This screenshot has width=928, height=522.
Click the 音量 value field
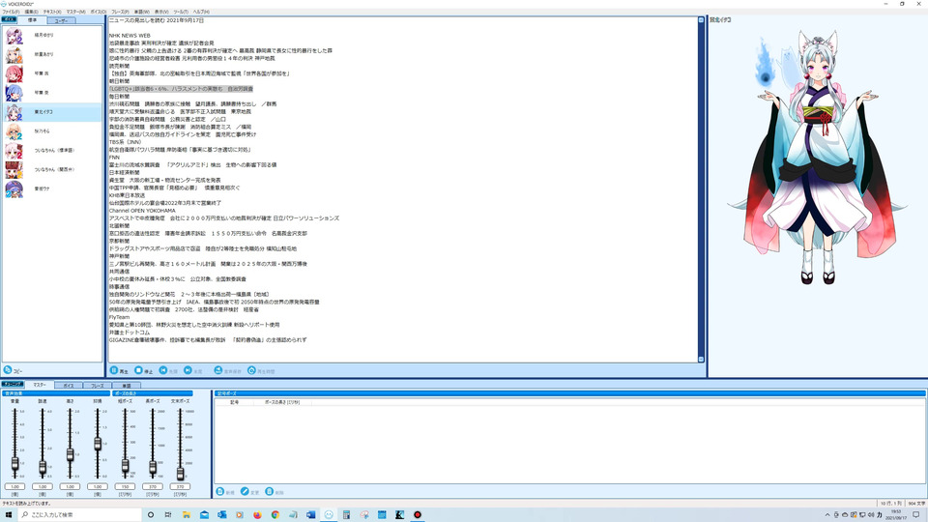[14, 486]
